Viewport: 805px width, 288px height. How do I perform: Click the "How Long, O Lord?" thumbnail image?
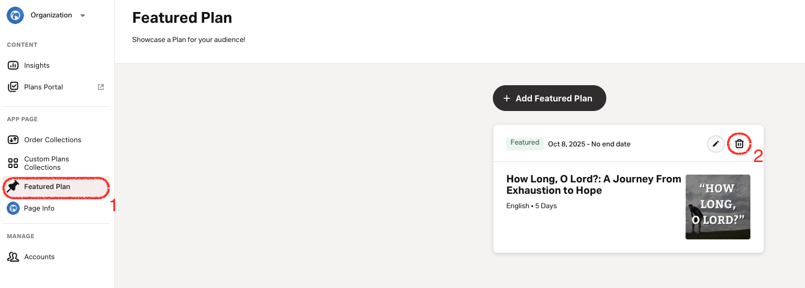coord(717,207)
